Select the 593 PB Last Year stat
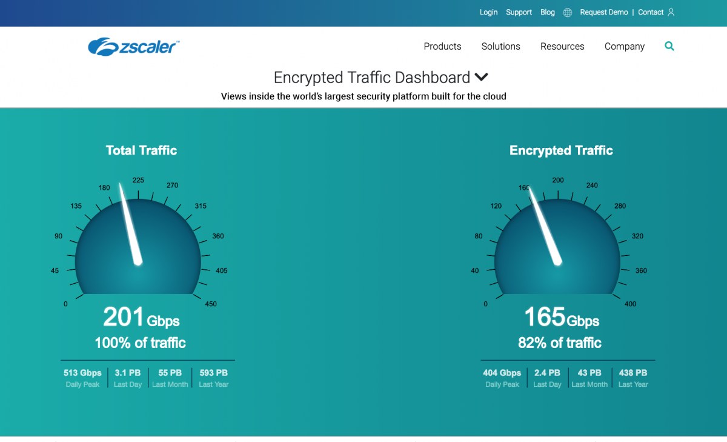 (x=214, y=378)
